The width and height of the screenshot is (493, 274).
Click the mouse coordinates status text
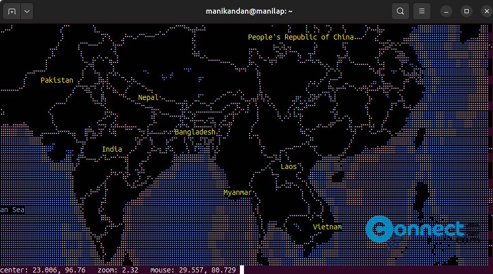[193, 270]
